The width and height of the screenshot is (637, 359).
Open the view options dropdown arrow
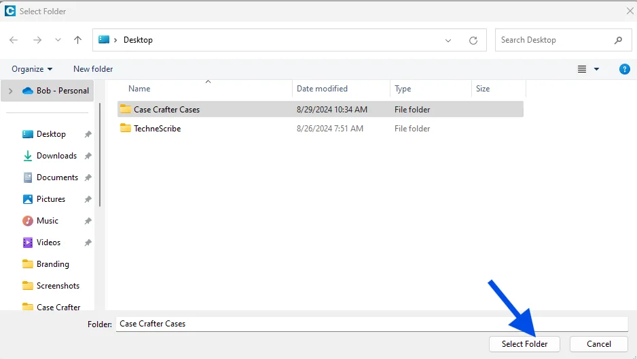click(596, 69)
